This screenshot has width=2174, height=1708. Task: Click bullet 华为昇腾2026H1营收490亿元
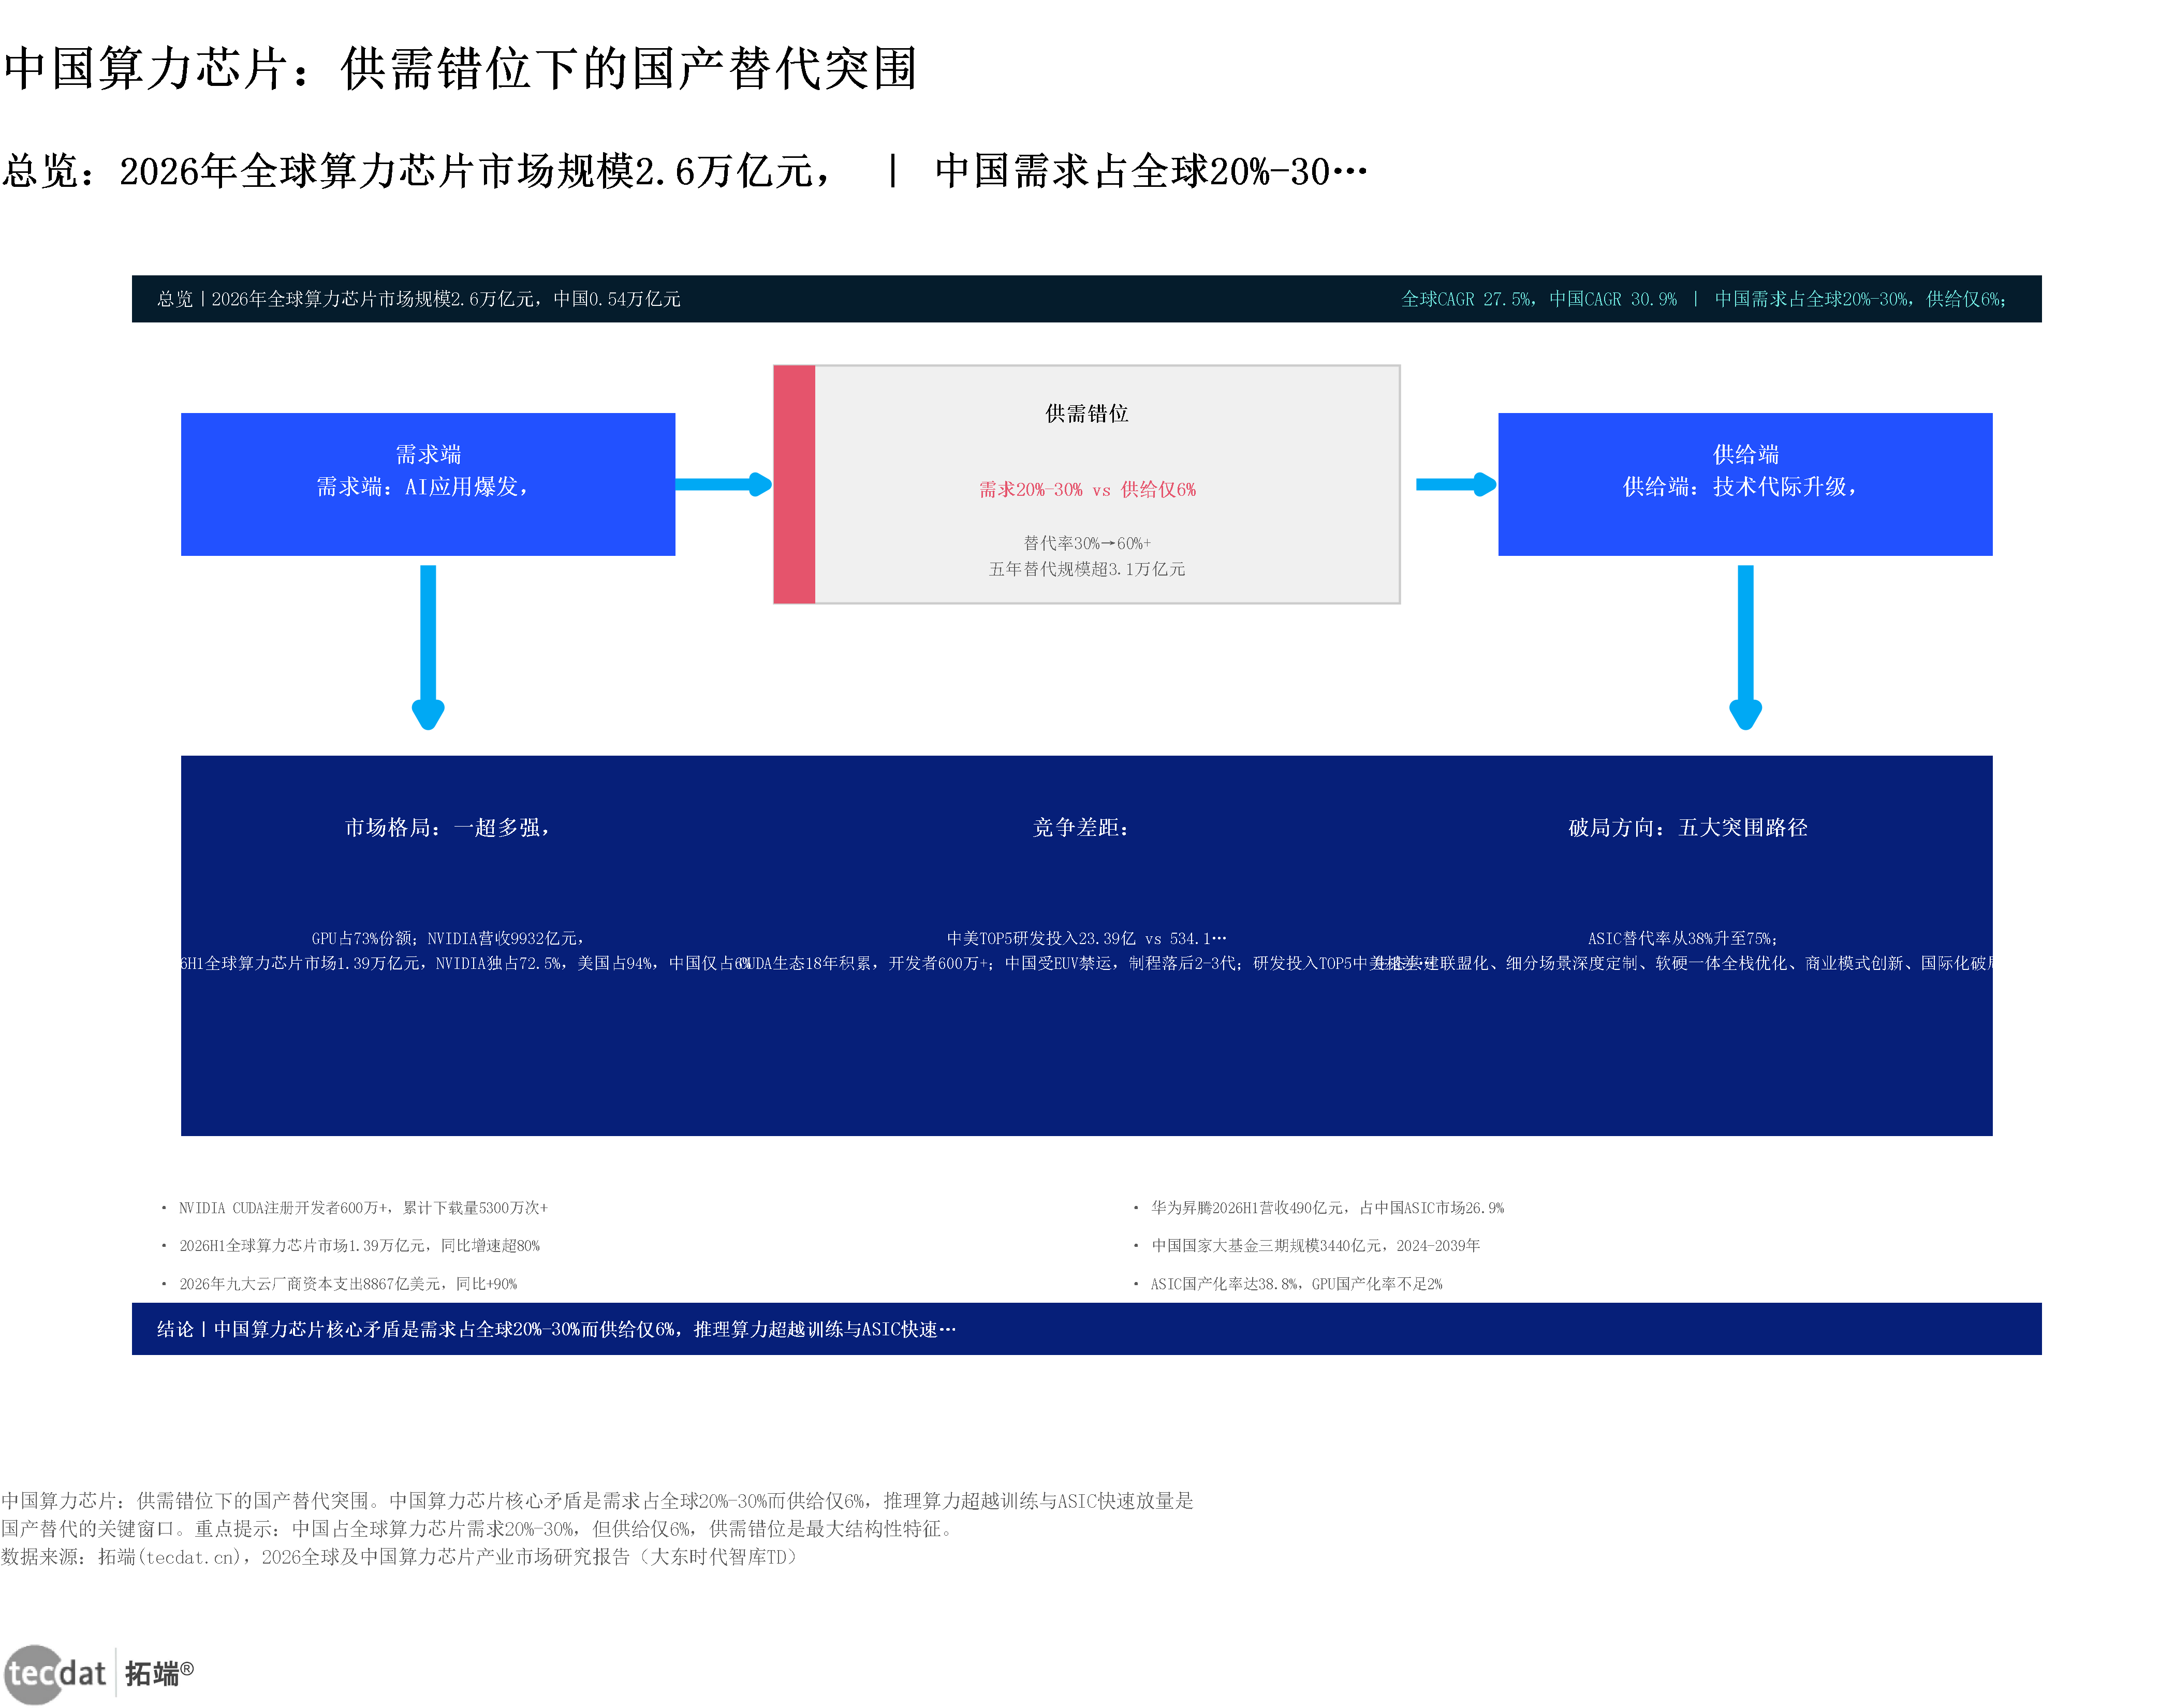1327,1208
